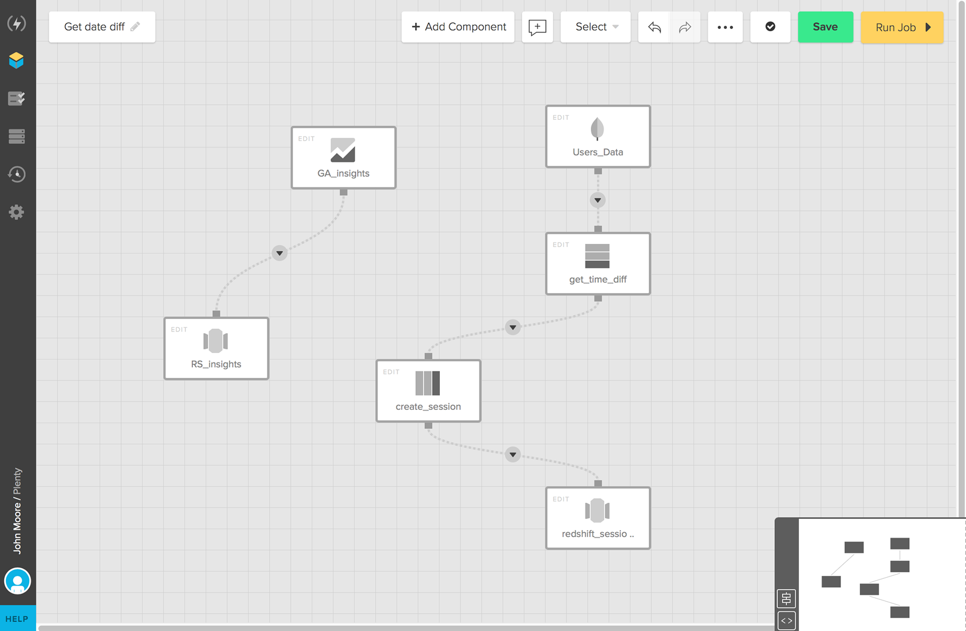Image resolution: width=966 pixels, height=631 pixels.
Task: Expand the more options ellipsis menu
Action: pos(725,27)
